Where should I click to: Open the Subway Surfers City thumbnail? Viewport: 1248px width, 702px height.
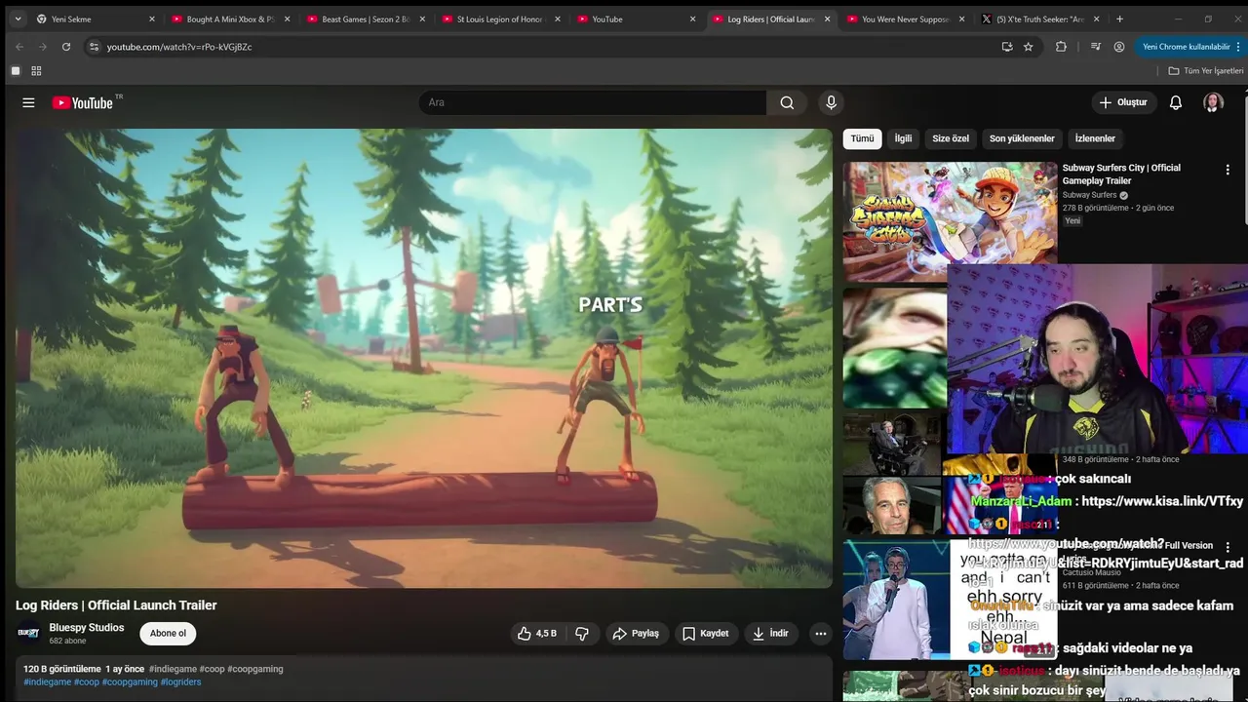click(x=950, y=222)
